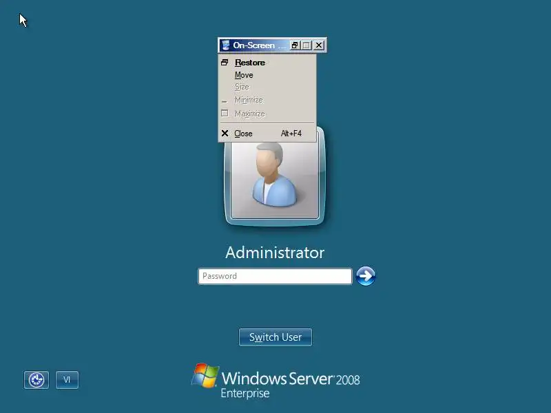This screenshot has width=551, height=413.
Task: Click the disabled Minimize menu entry
Action: coord(267,100)
